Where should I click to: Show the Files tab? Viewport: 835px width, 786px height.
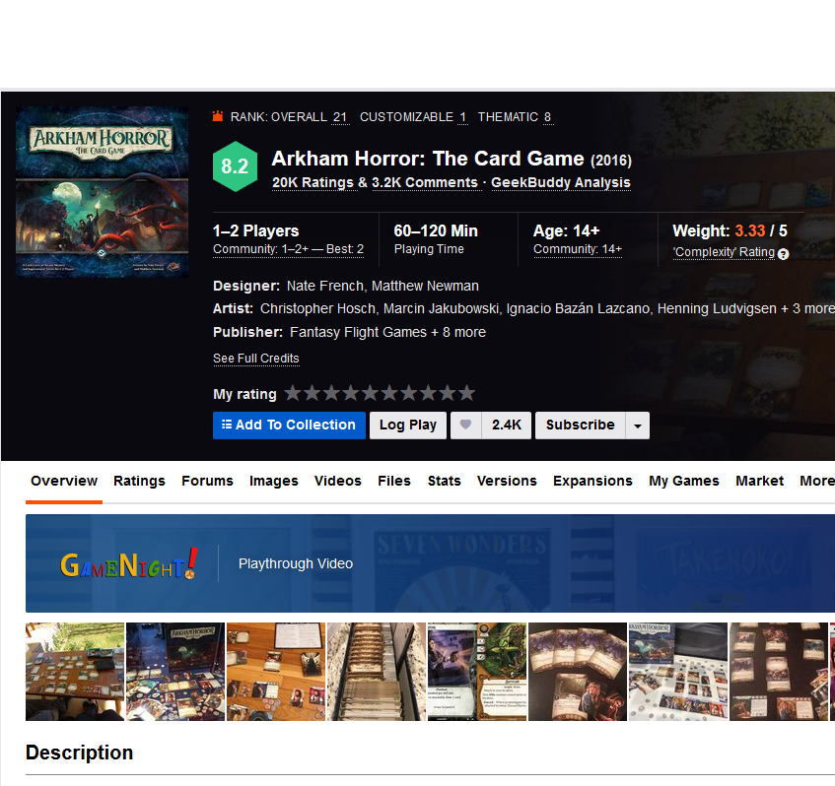[394, 481]
